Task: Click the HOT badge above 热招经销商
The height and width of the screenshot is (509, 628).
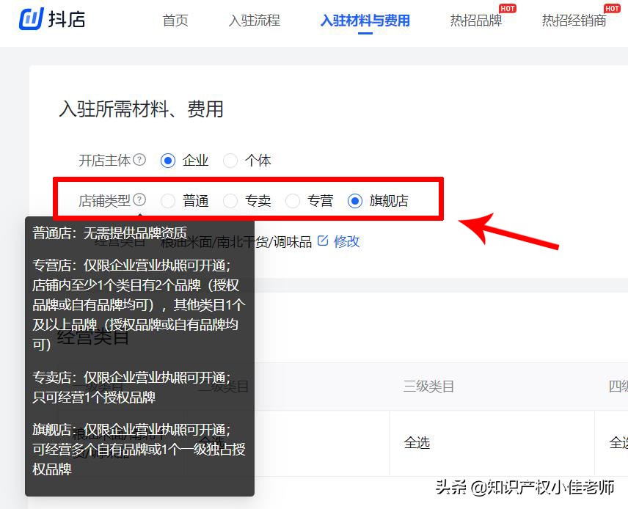Action: click(612, 8)
